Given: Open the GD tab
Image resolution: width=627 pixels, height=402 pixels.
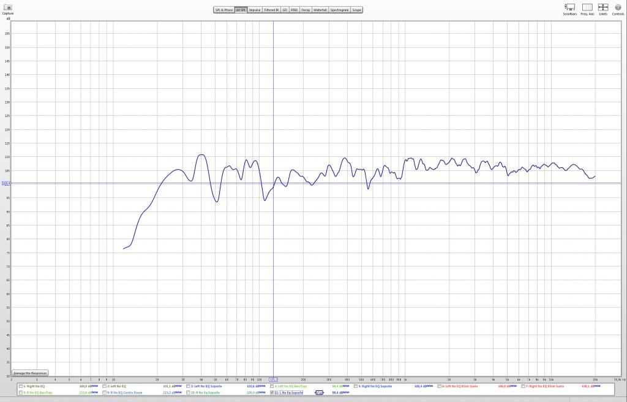Looking at the screenshot, I should 285,10.
